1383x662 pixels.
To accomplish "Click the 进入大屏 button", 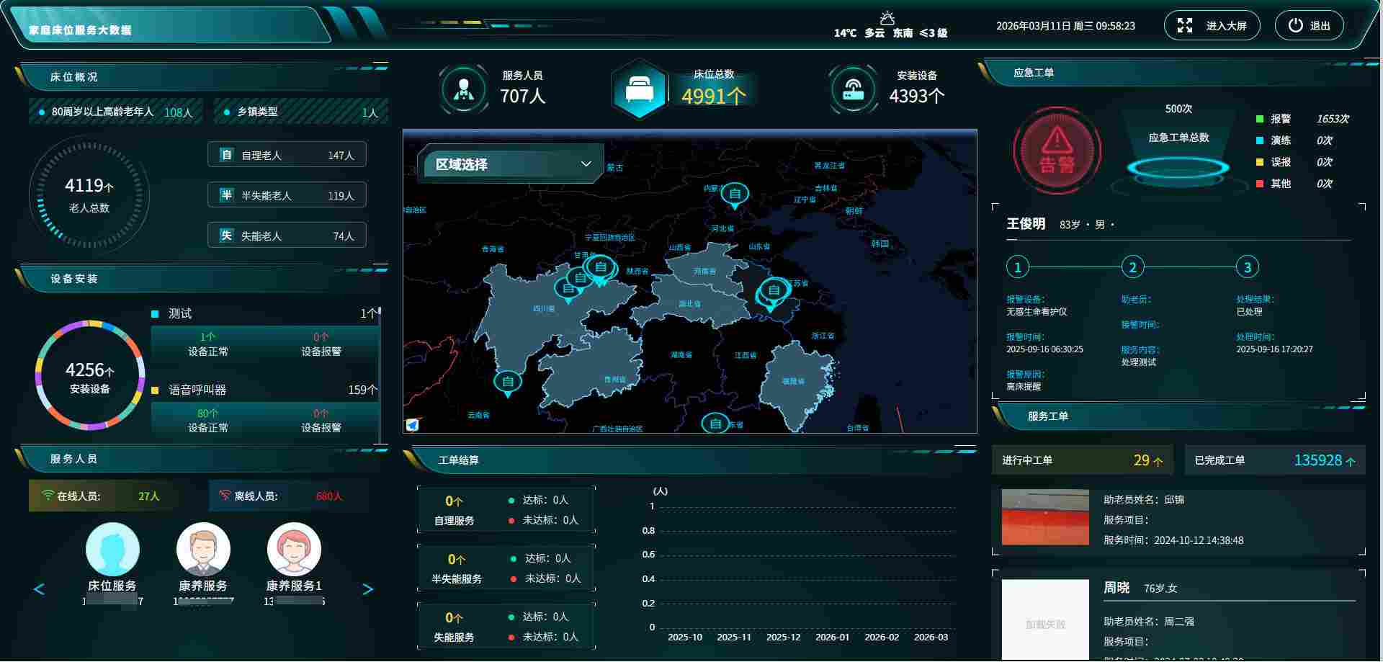I will pyautogui.click(x=1212, y=25).
